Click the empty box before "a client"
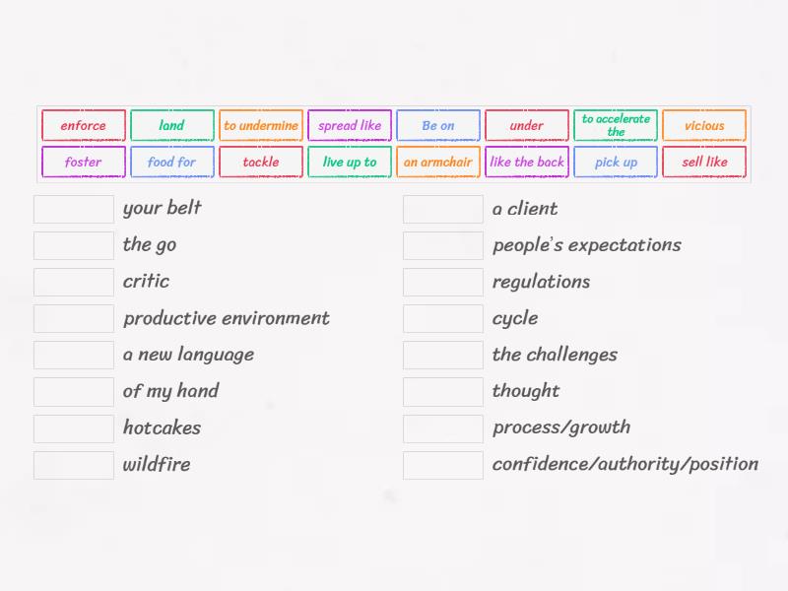This screenshot has height=591, width=788. click(x=442, y=209)
